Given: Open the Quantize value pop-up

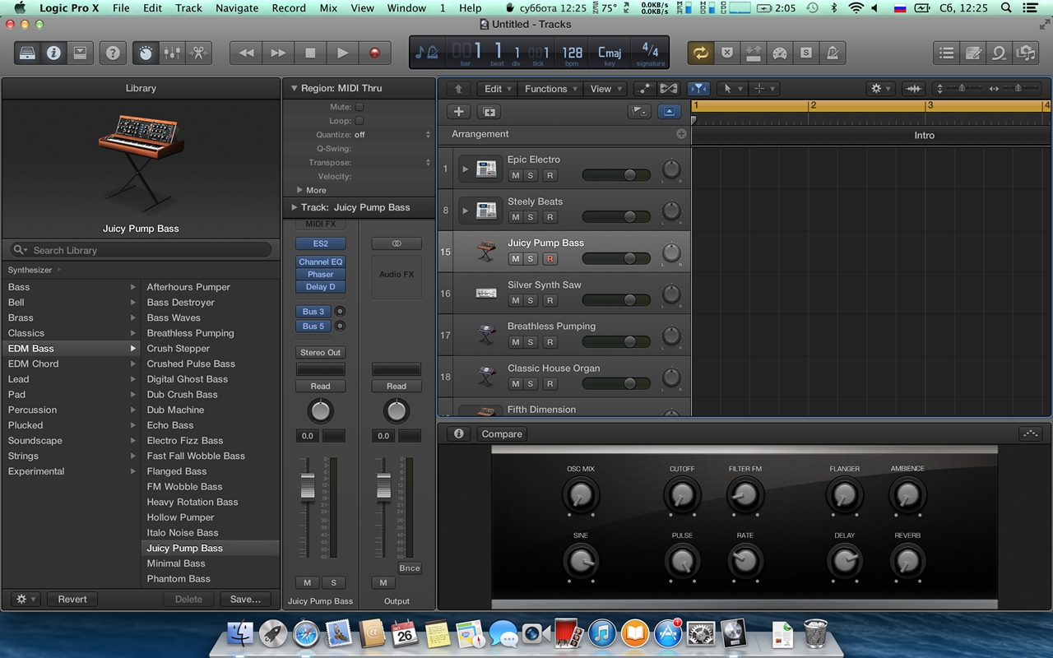Looking at the screenshot, I should point(392,135).
